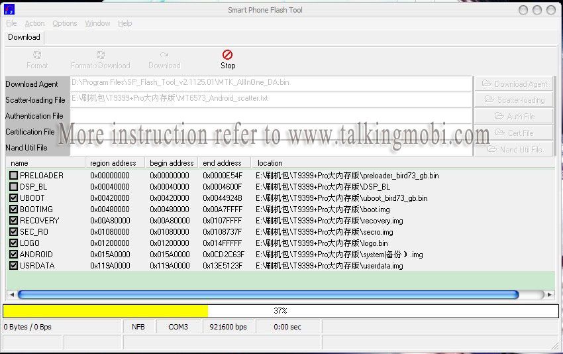Click end address 0x0CD2C63F

tap(223, 254)
